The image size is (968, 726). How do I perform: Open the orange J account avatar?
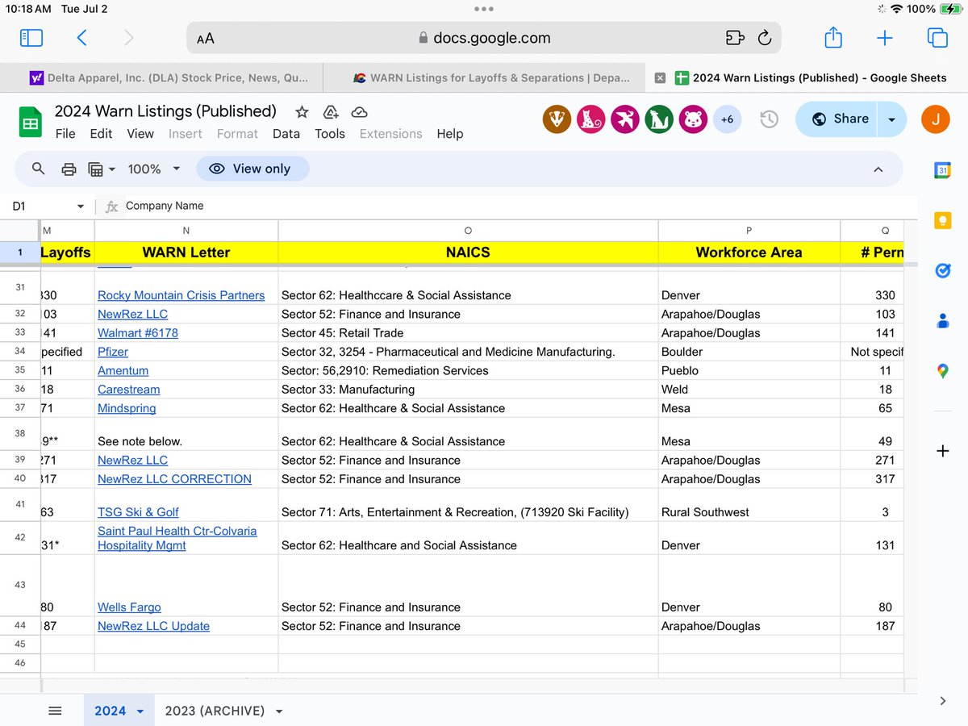tap(937, 119)
